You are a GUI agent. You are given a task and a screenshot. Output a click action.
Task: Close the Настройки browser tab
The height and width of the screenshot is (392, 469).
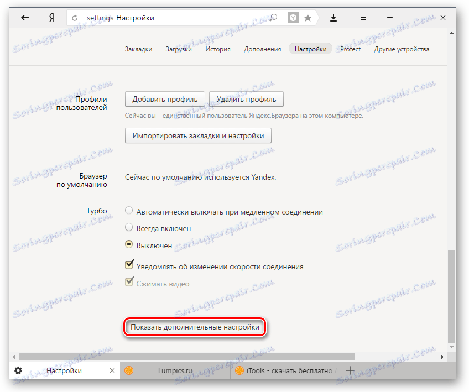112,370
